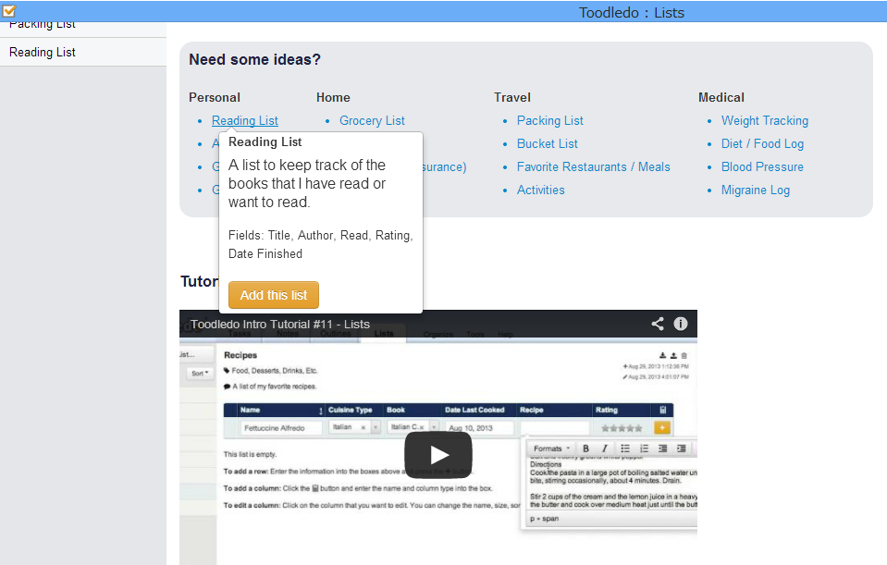Open the Migraine Log link
887x565 pixels.
click(756, 190)
